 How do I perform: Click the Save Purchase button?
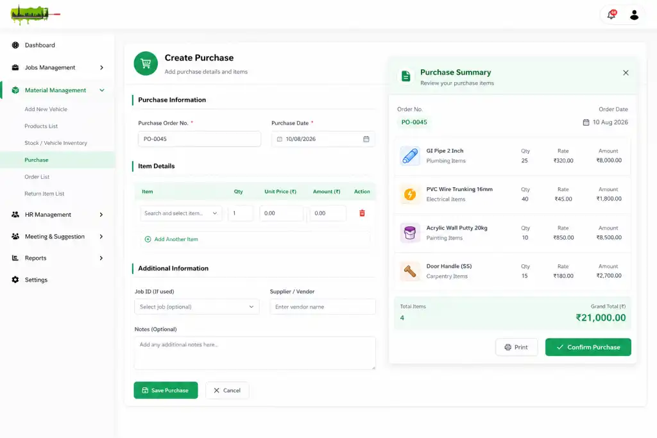point(166,391)
